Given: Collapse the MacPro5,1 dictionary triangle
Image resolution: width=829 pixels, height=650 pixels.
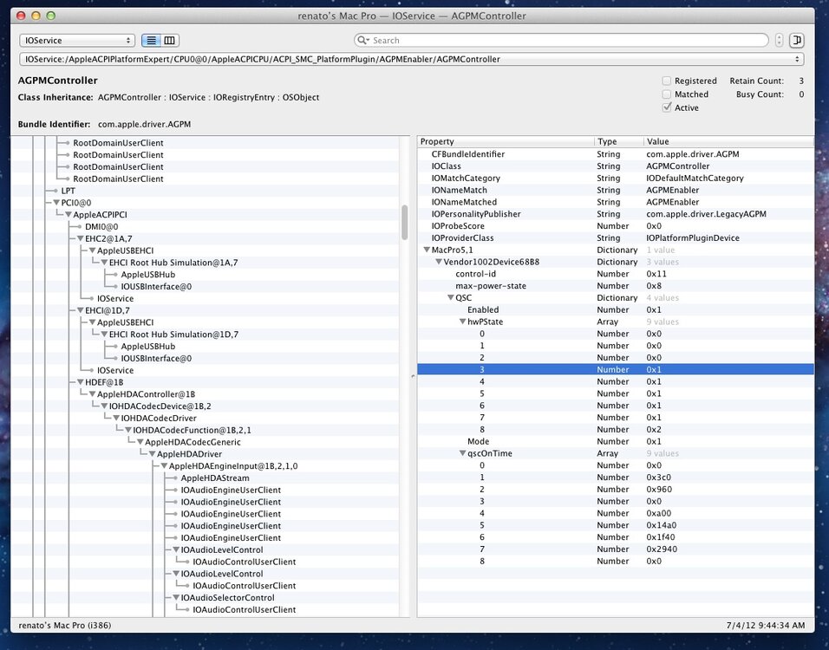Looking at the screenshot, I should coord(427,250).
